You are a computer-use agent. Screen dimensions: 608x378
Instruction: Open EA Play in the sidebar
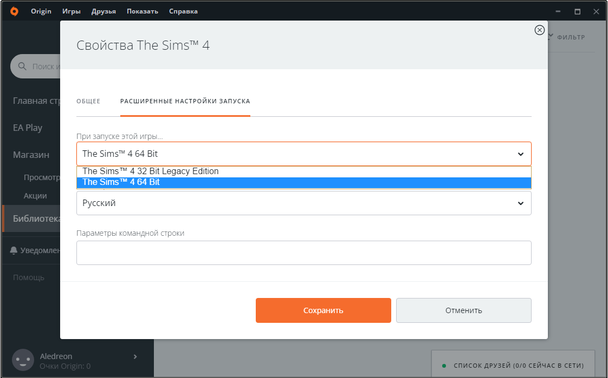click(28, 128)
